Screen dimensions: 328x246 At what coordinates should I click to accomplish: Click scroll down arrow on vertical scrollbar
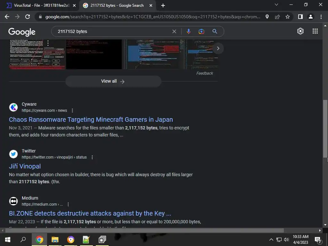click(x=325, y=225)
